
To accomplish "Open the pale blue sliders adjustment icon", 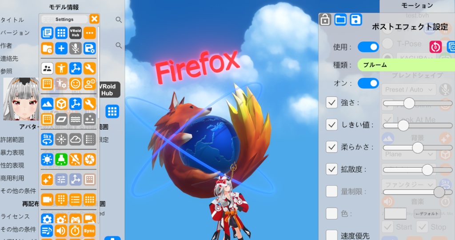I will (x=61, y=180).
